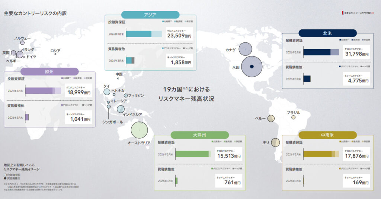Select the 大洋州 region tab
Image resolution: width=381 pixels, height=199 pixels.
[199, 135]
